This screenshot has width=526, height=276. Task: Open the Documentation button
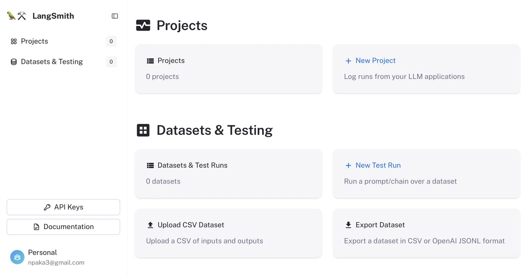coord(64,226)
